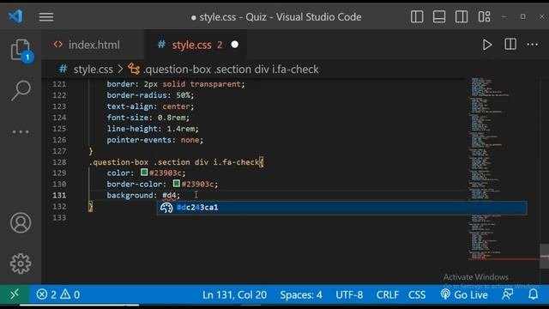This screenshot has width=549, height=309.
Task: Open .question-box .section div i.fa-check breadcrumb
Action: coord(231,70)
